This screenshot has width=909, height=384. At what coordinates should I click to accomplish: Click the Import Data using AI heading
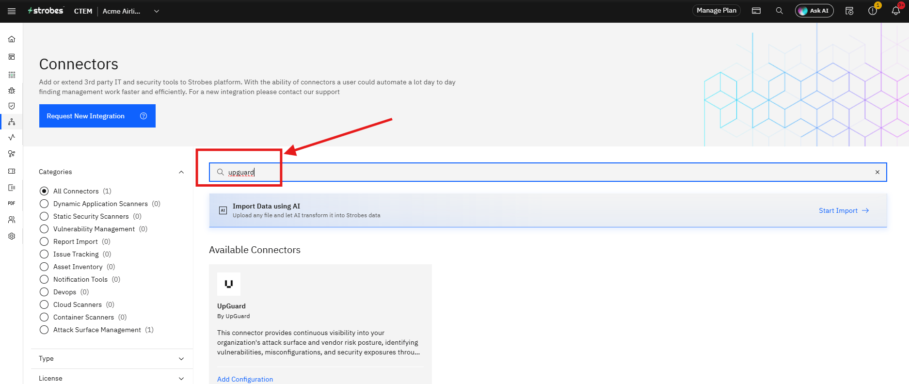point(266,206)
